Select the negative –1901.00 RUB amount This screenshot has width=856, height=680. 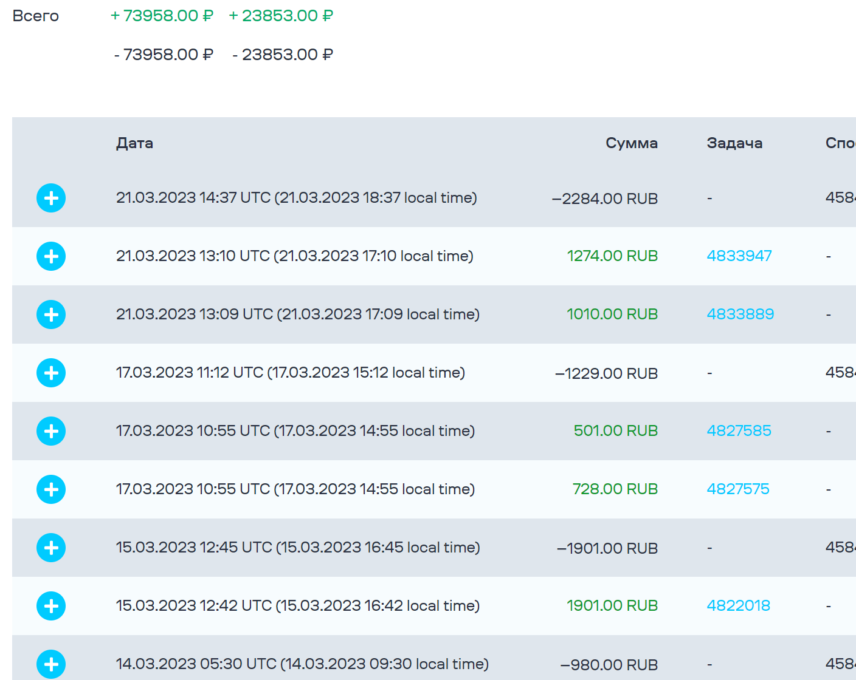click(607, 548)
